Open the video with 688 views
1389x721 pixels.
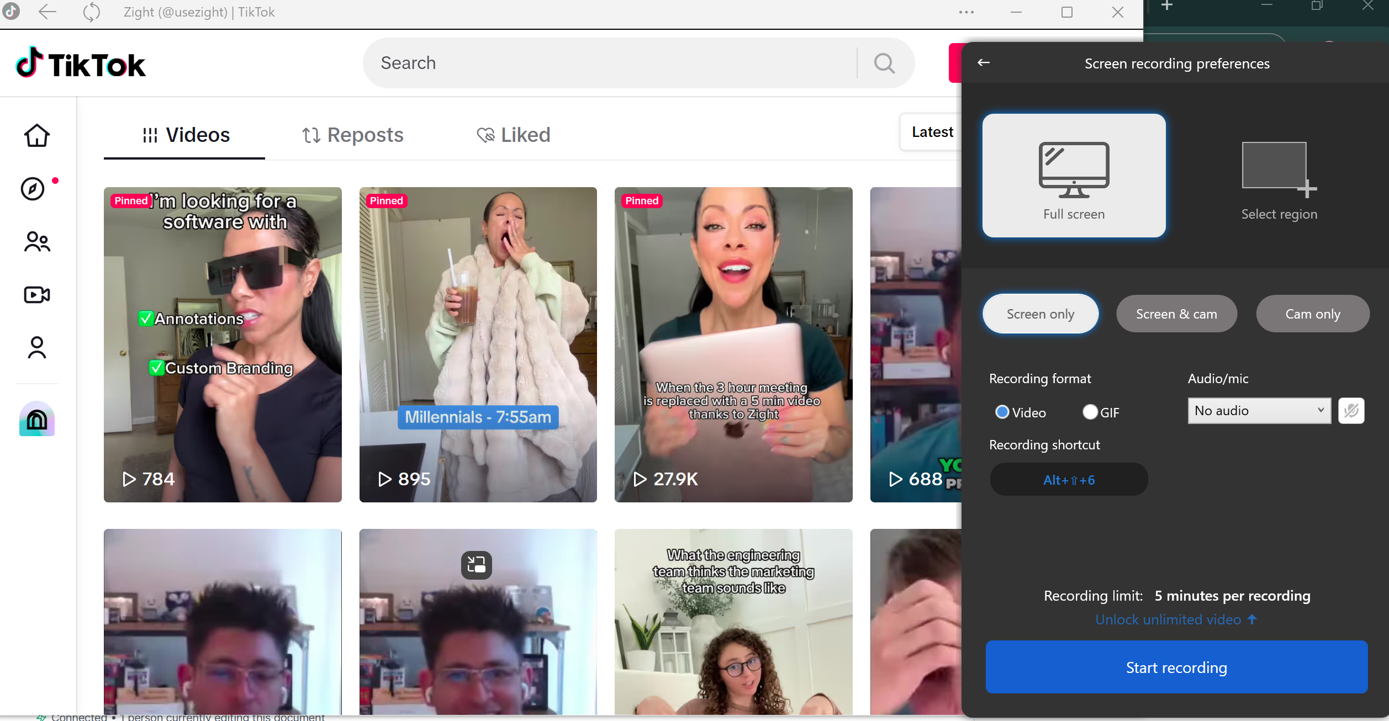(x=916, y=344)
